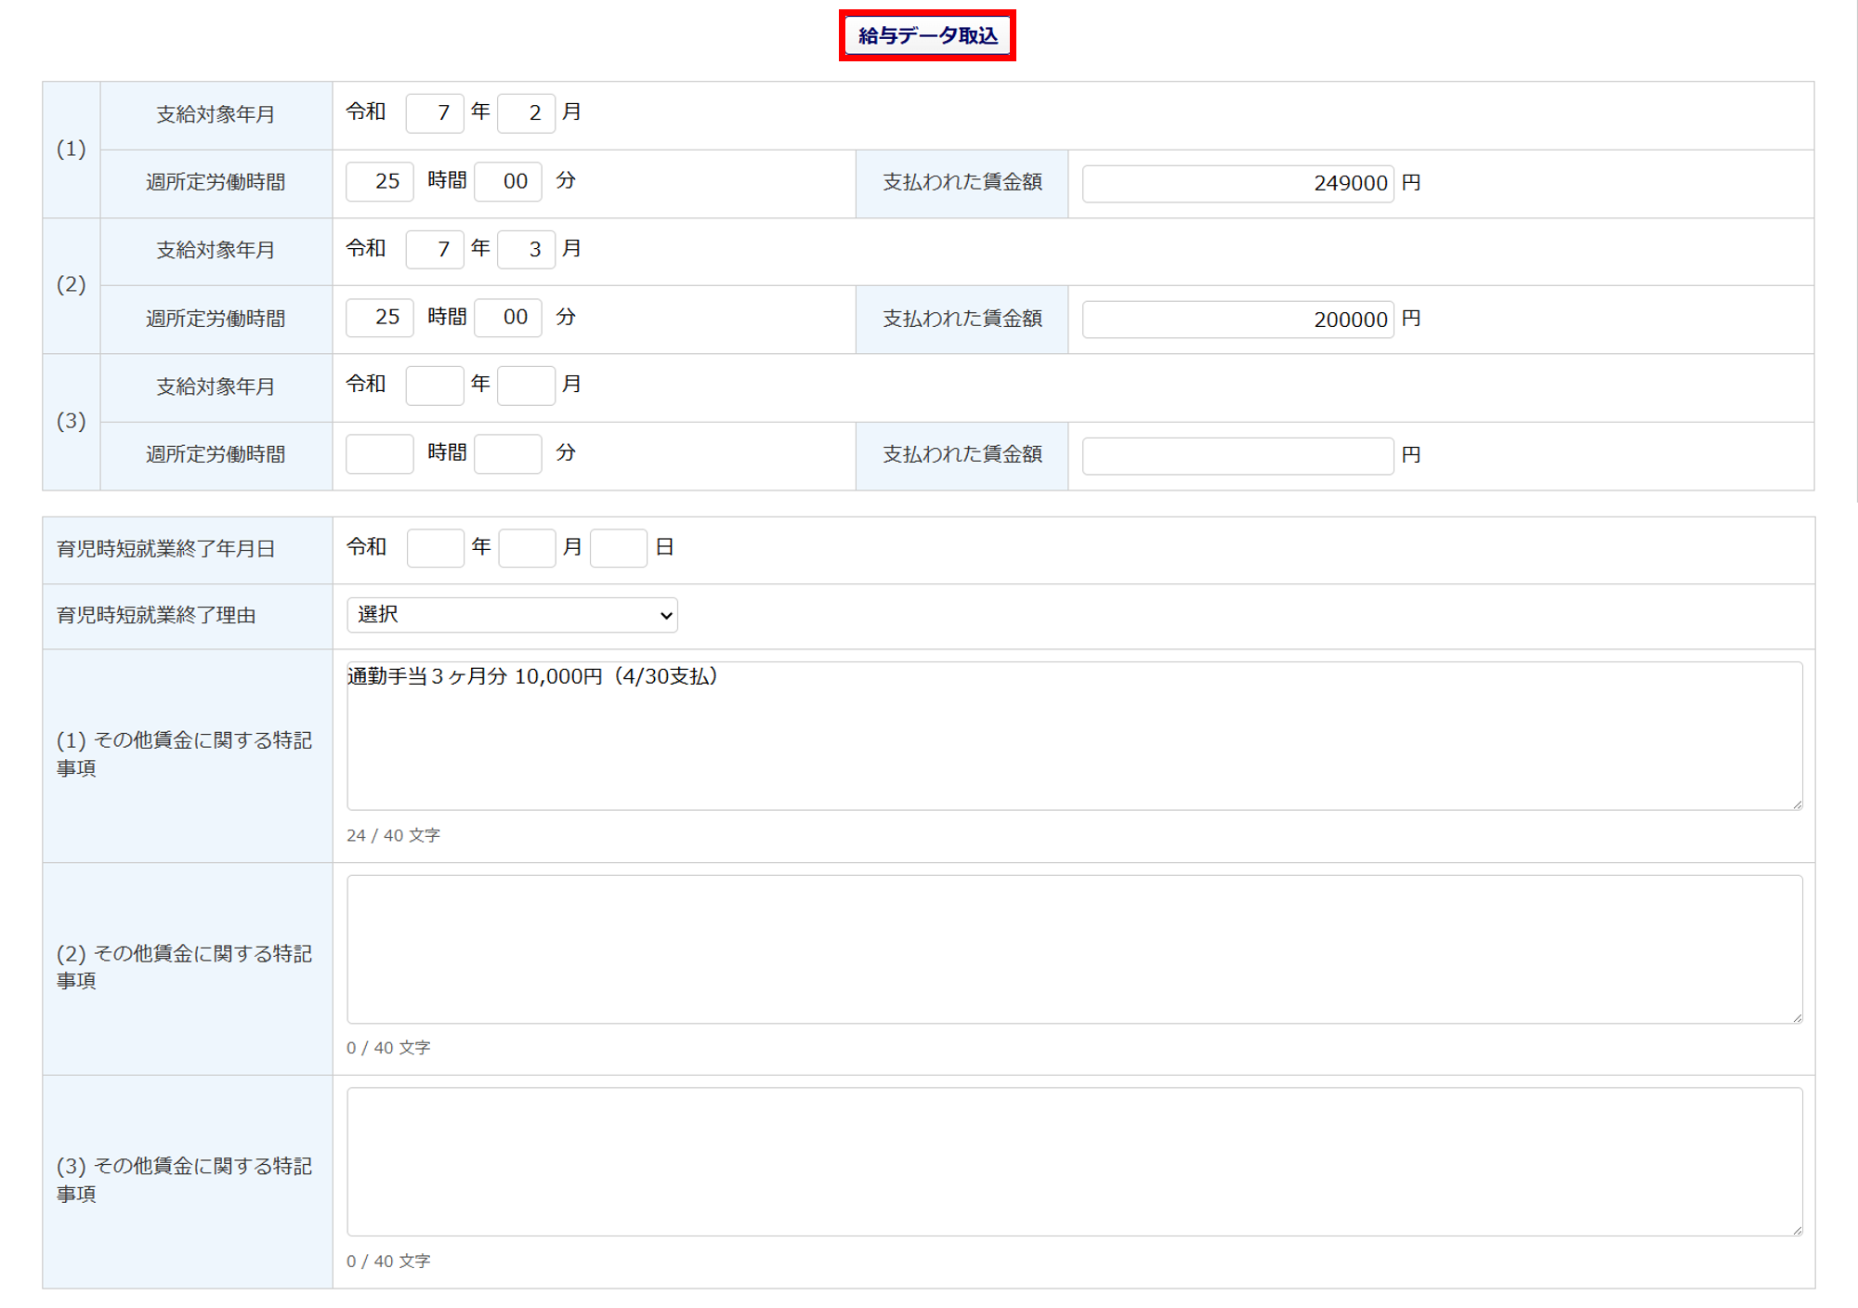Click empty row (3) 週所定労働時間 hours field
1858x1308 pixels.
[379, 454]
